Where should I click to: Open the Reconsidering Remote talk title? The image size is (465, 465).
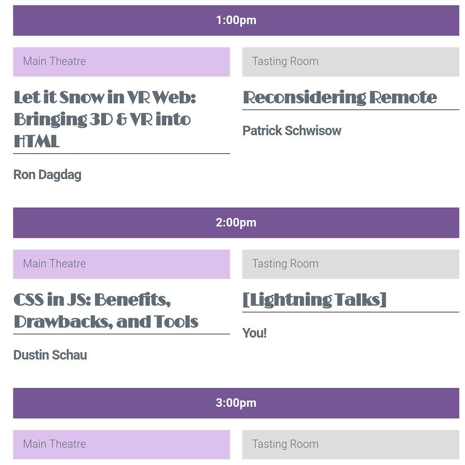click(x=340, y=98)
